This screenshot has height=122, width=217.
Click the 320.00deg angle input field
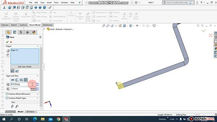pos(23,84)
